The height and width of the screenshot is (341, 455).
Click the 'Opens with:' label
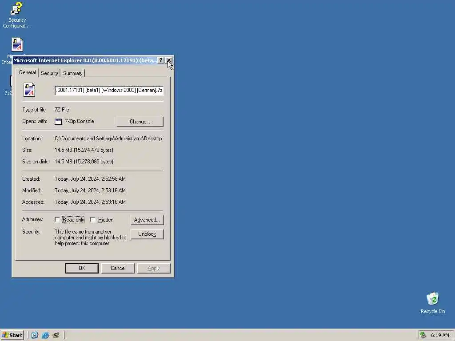[35, 121]
